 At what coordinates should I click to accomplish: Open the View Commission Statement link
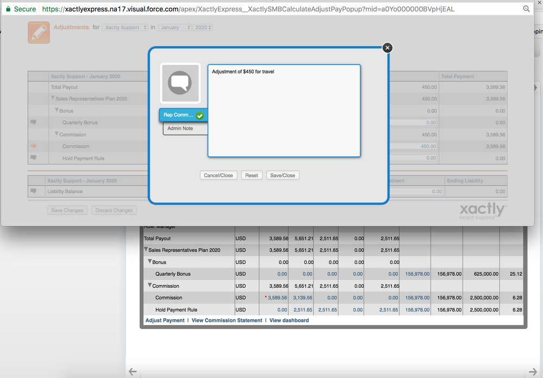coord(227,320)
